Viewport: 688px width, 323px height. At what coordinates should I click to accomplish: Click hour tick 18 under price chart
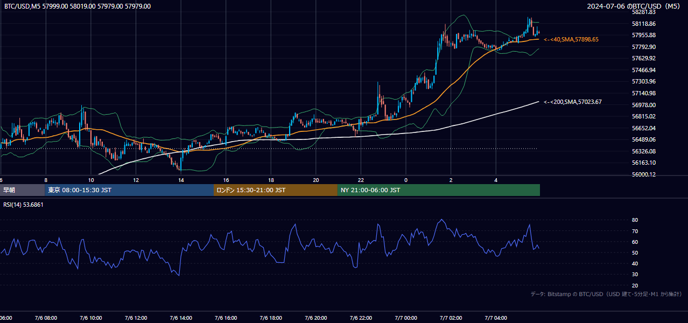tap(271, 180)
